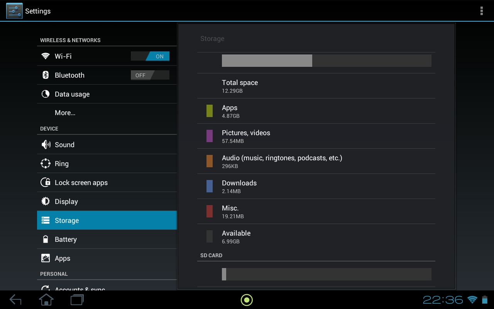Tap the internal storage usage bar
Screen dimensions: 494x309
(x=327, y=61)
